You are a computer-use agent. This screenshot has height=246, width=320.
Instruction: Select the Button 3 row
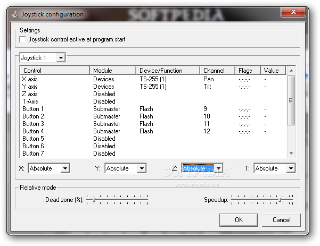(x=153, y=124)
